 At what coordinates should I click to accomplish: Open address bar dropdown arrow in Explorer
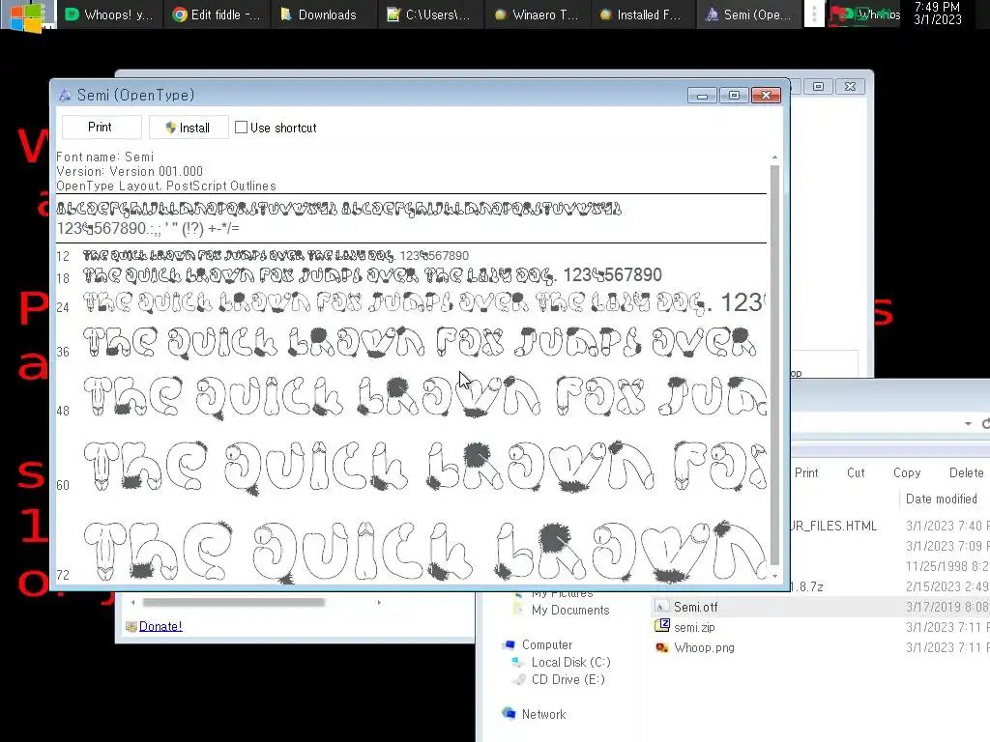click(x=968, y=423)
